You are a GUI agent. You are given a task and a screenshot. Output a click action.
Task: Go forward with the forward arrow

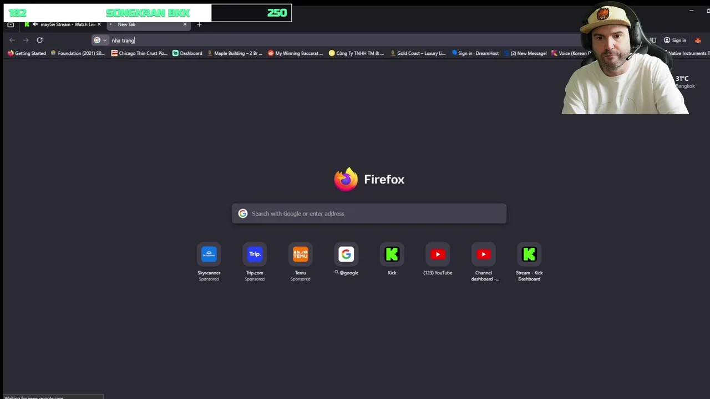click(x=26, y=40)
